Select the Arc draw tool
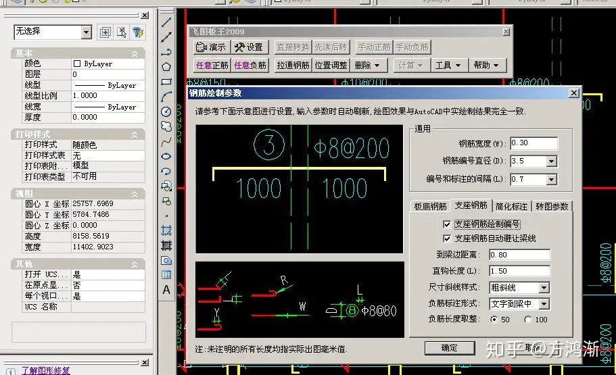 click(166, 97)
